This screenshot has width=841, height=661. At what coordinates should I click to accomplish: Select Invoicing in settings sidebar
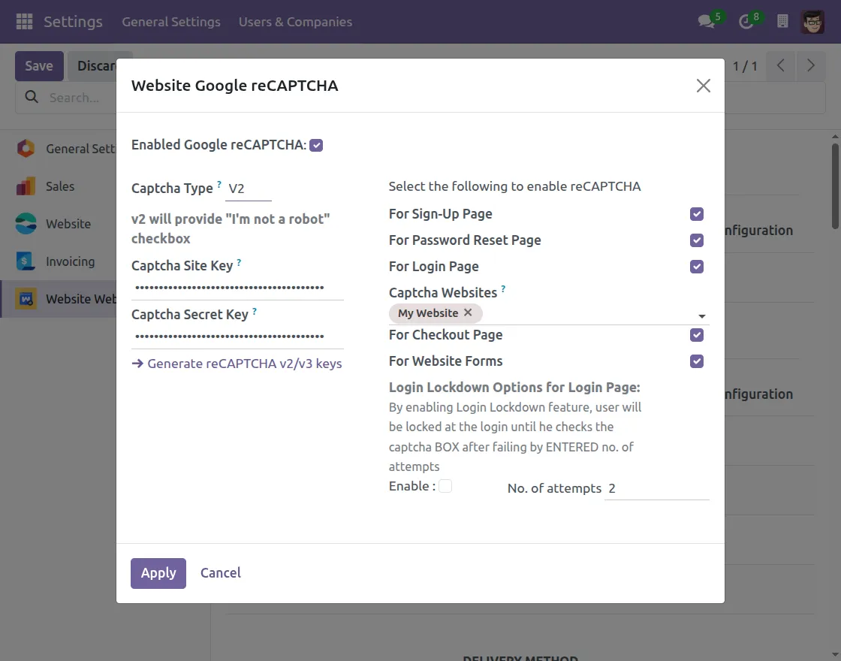[71, 261]
